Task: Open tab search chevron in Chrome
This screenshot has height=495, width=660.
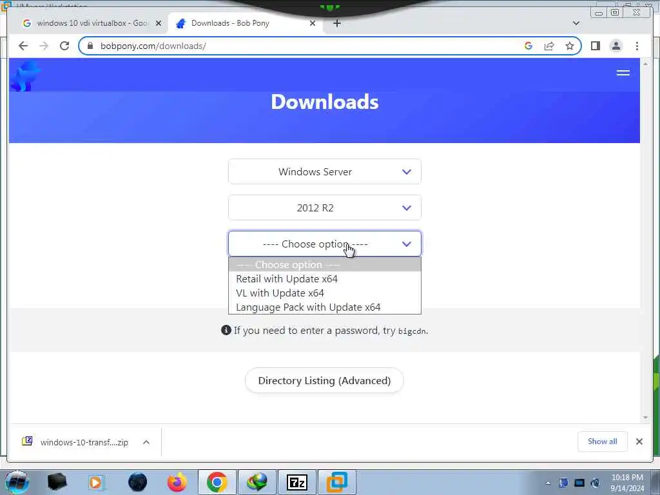Action: click(576, 23)
